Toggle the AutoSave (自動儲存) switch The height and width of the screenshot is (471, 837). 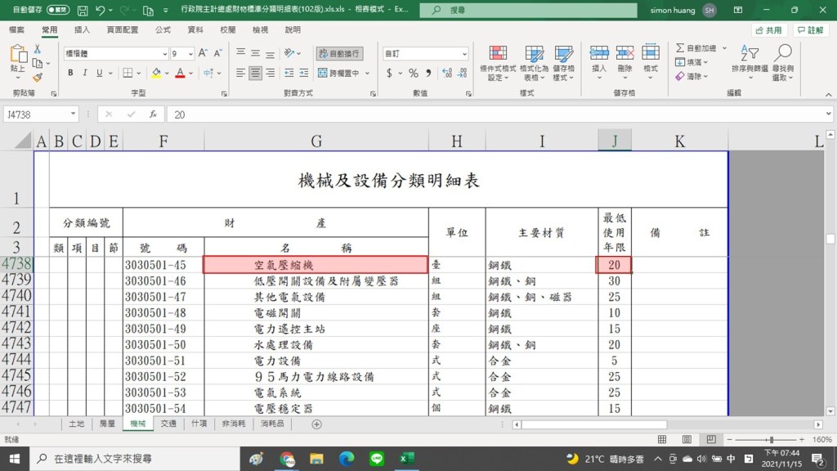tap(58, 10)
